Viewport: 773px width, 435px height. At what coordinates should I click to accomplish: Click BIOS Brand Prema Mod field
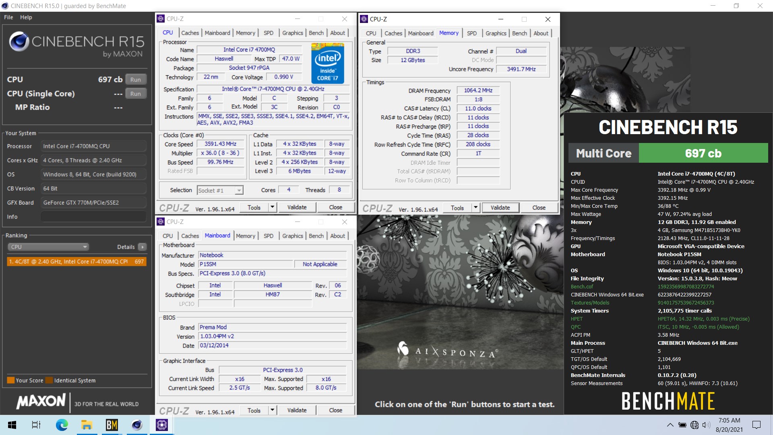point(273,327)
